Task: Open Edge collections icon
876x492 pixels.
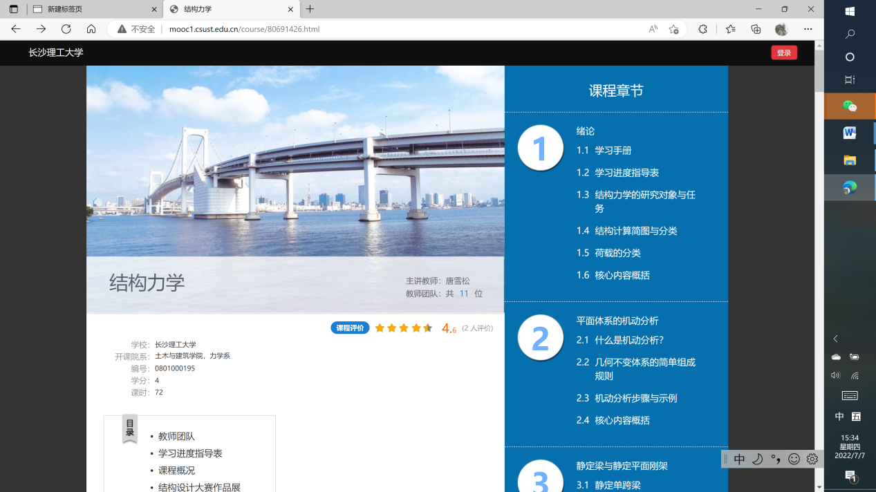Action: click(756, 29)
